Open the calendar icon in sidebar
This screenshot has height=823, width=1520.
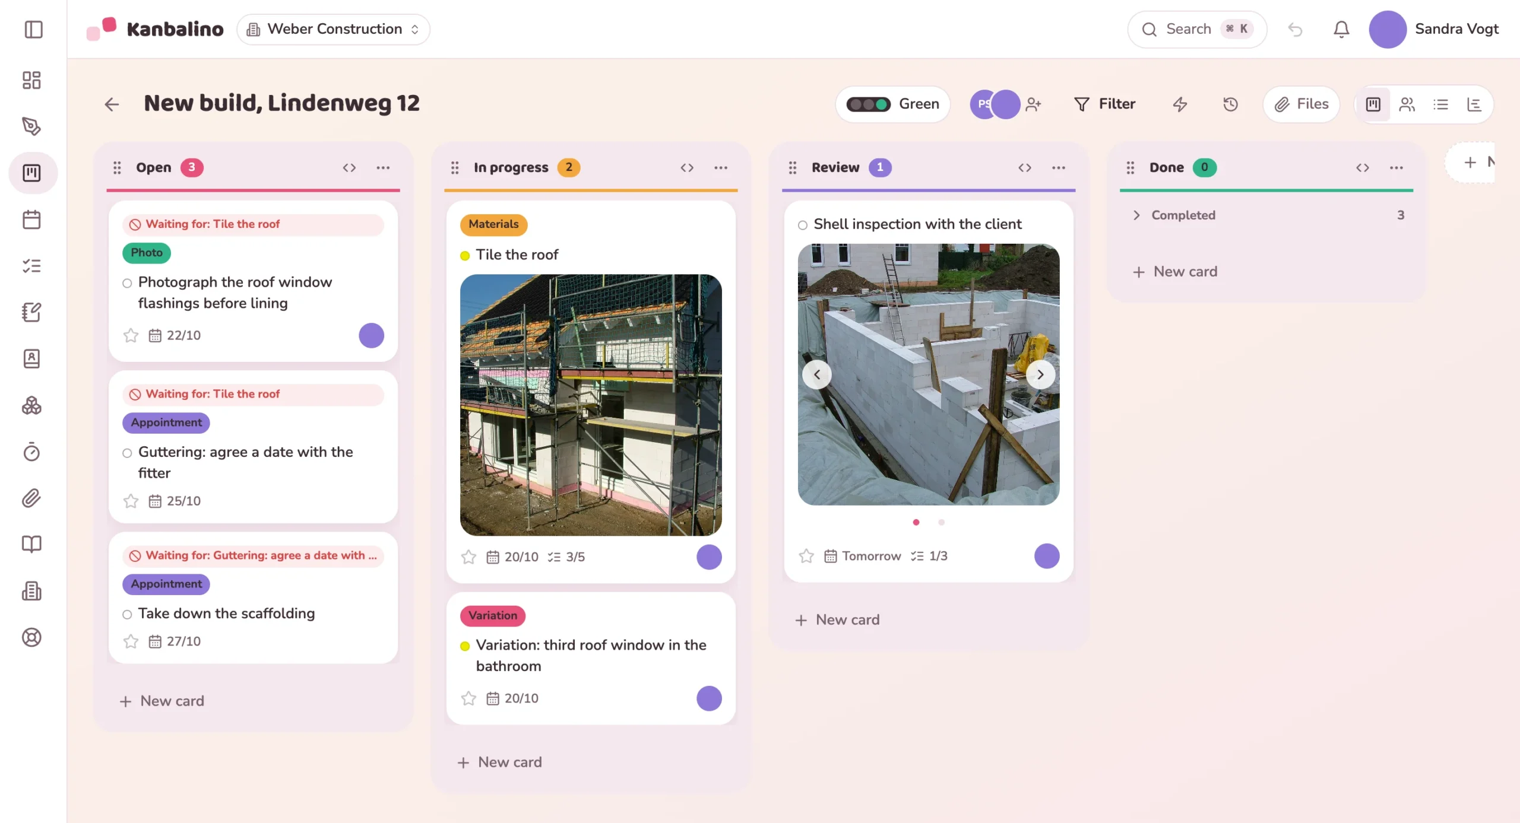[31, 220]
